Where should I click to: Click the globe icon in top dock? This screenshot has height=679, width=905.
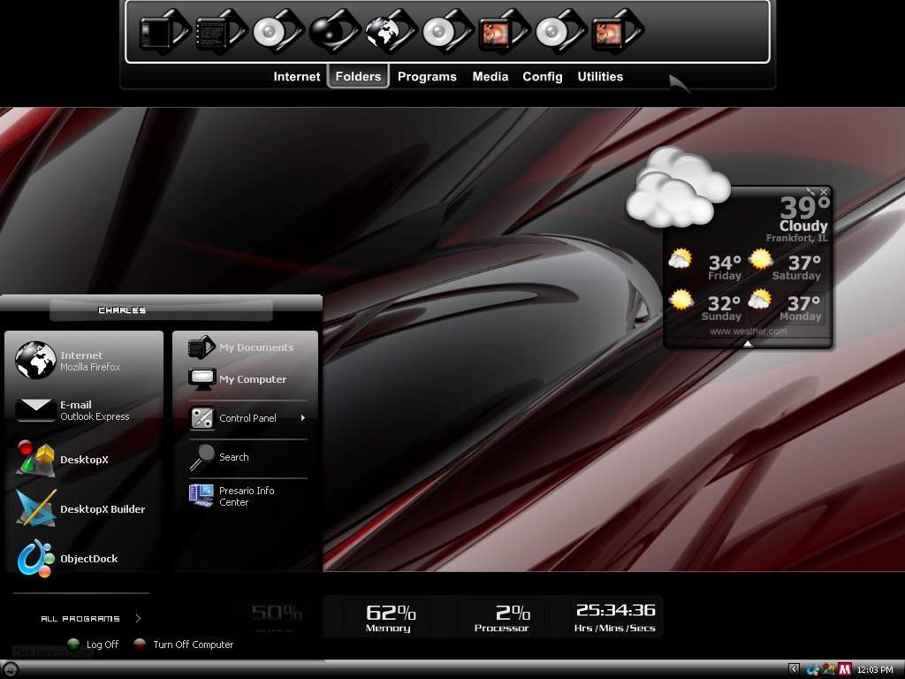pos(388,31)
